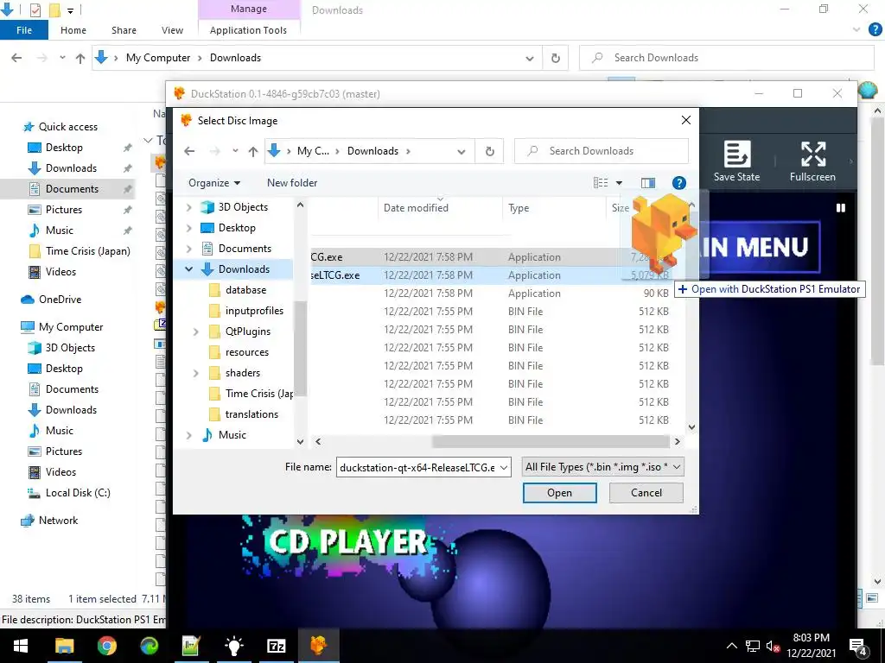Toggle Fullscreen in DuckStation toolbar
The height and width of the screenshot is (663, 885).
coord(812,161)
